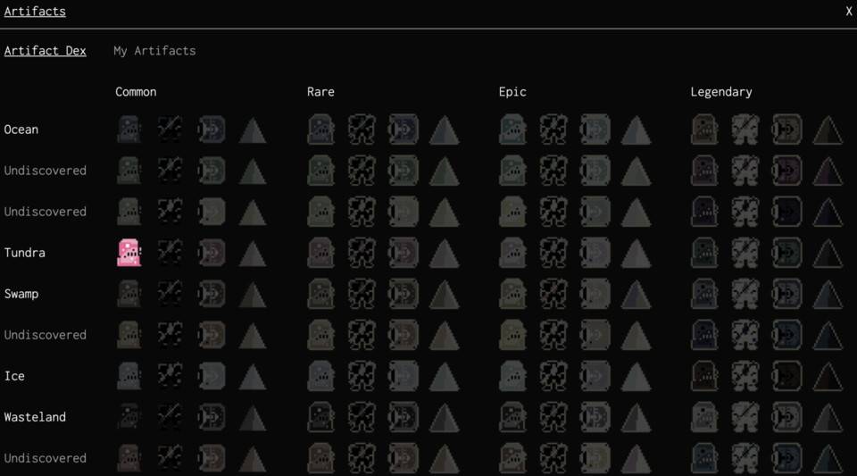Click the Tundra Legendary spaceship artifact

point(786,253)
